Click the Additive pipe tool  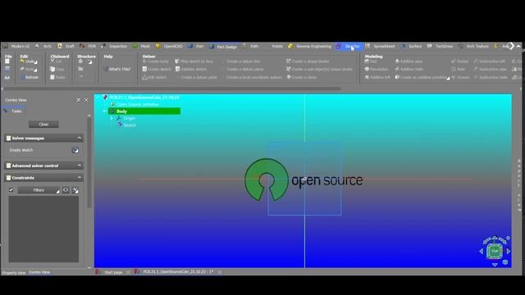(409, 61)
